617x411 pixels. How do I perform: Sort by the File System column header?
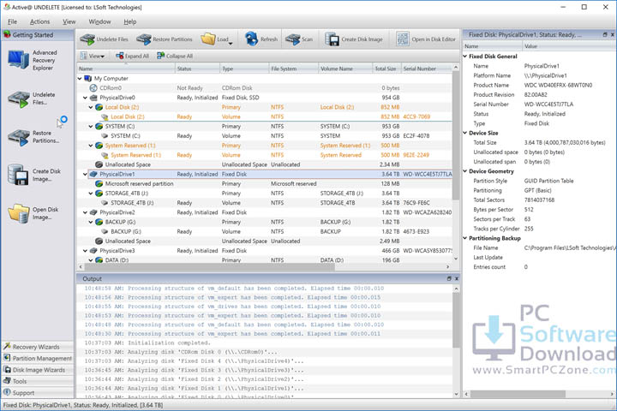pyautogui.click(x=293, y=68)
